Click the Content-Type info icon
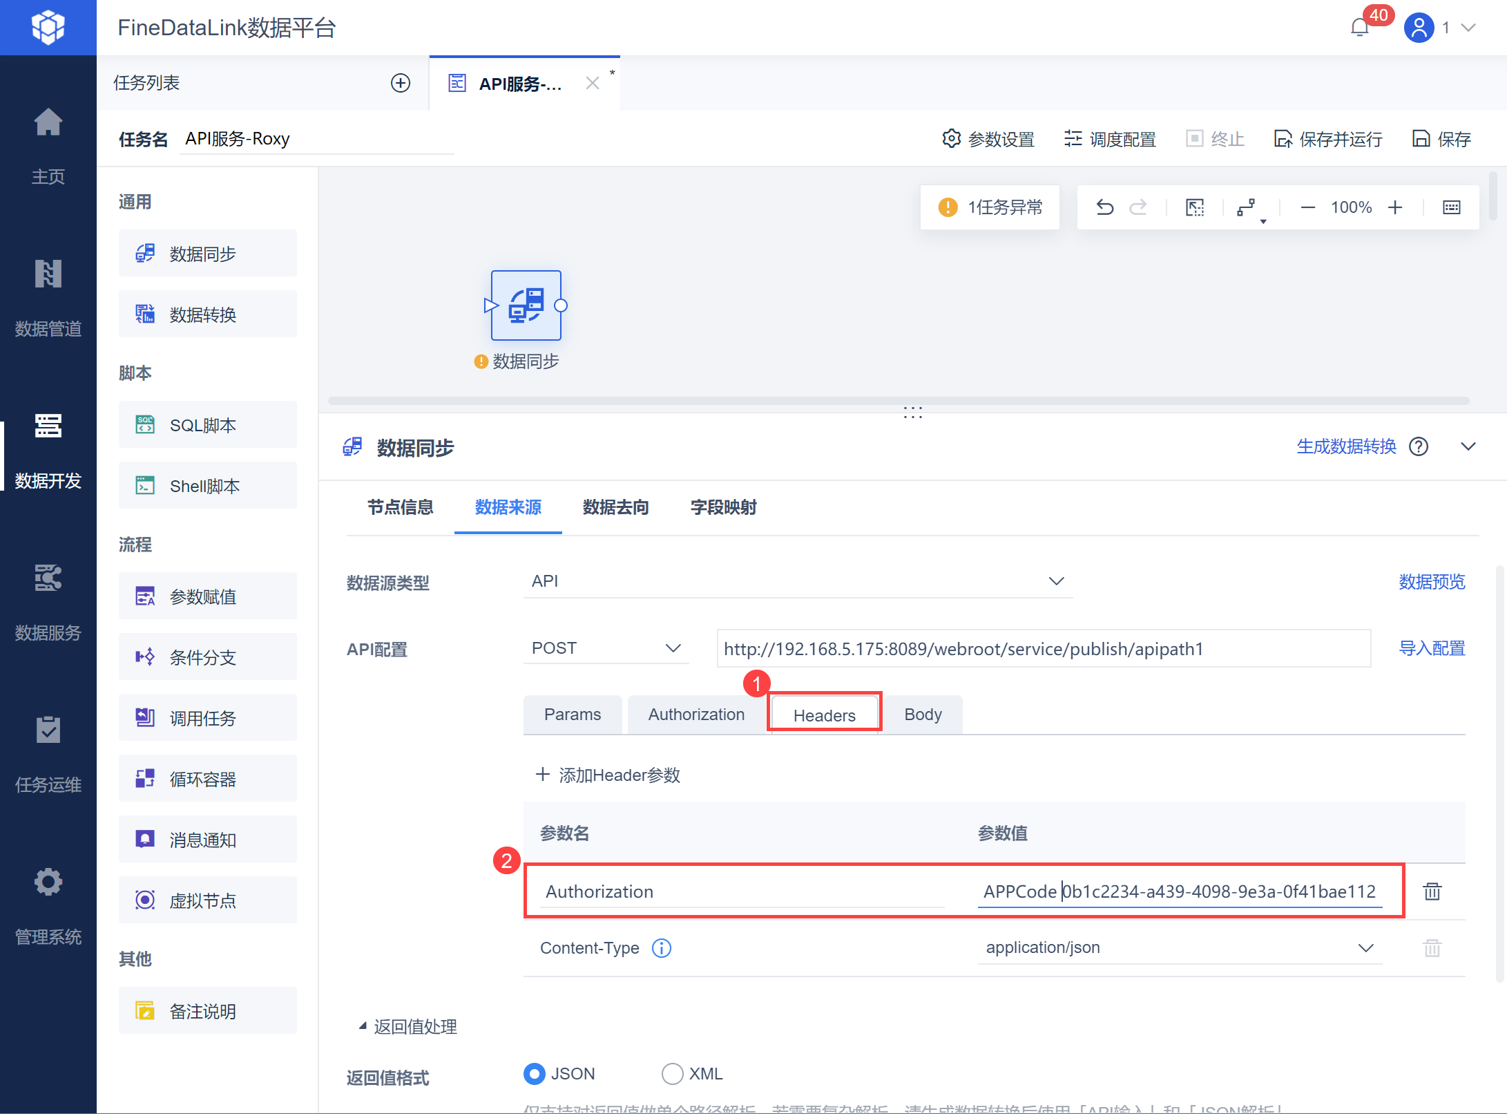This screenshot has width=1507, height=1114. pos(662,948)
